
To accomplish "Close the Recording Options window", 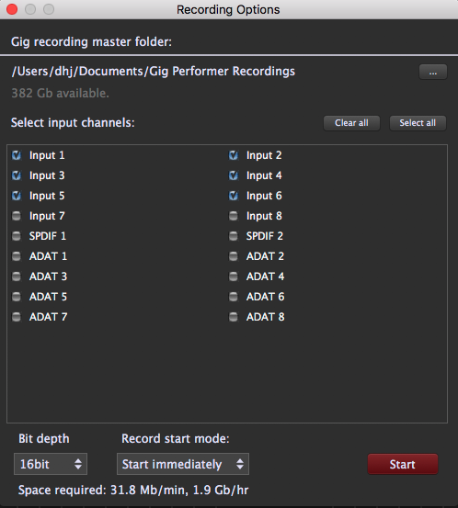I will 12,9.
